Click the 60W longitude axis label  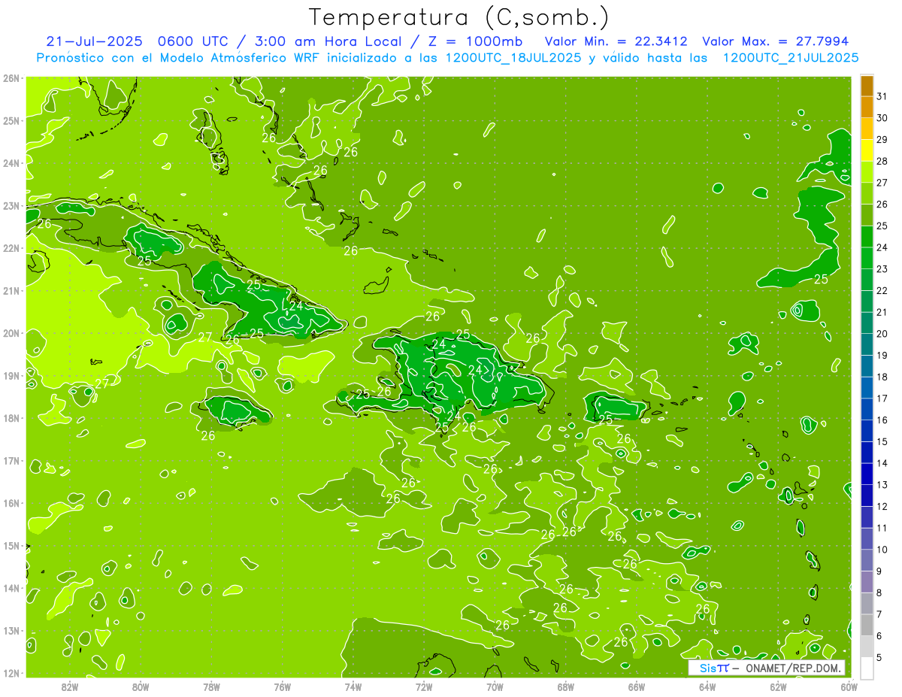(x=849, y=686)
